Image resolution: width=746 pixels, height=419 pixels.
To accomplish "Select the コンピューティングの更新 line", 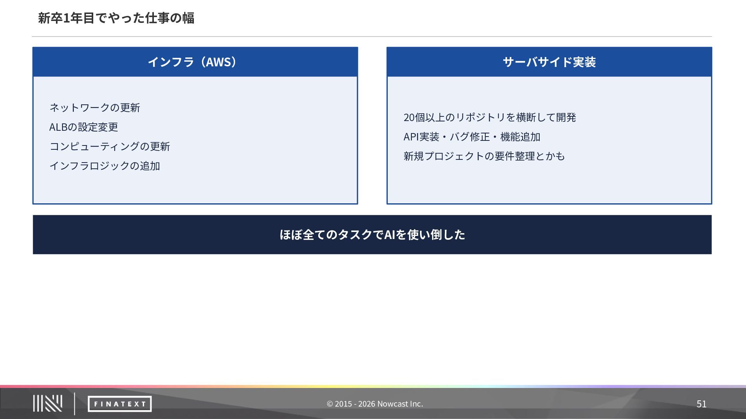I will tap(110, 146).
